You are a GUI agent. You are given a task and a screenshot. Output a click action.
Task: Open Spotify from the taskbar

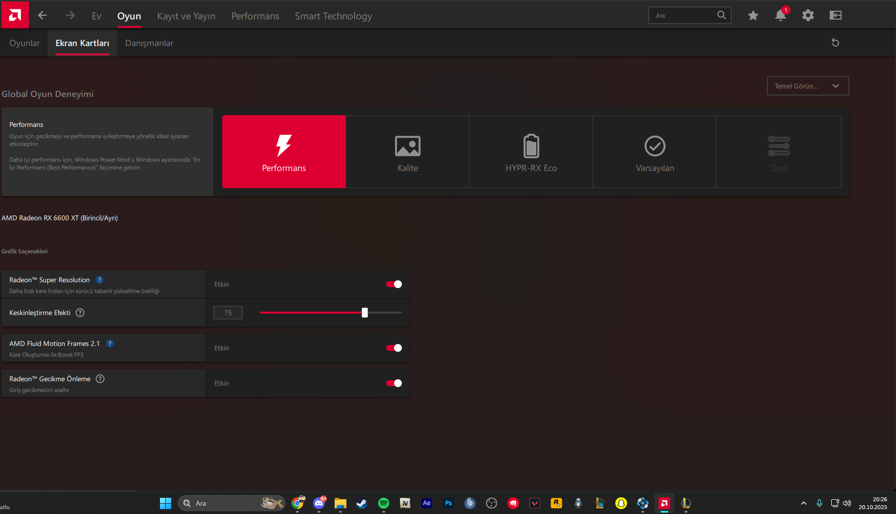tap(384, 503)
